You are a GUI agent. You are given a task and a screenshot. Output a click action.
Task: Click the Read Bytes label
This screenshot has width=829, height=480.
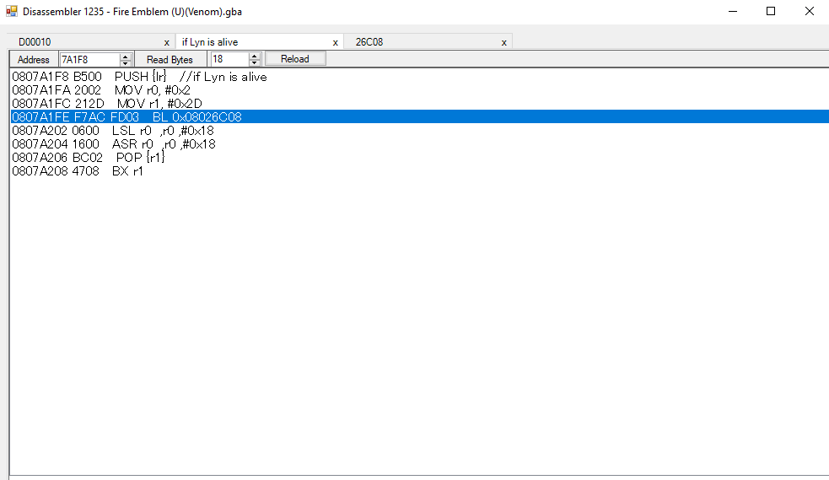coord(170,60)
